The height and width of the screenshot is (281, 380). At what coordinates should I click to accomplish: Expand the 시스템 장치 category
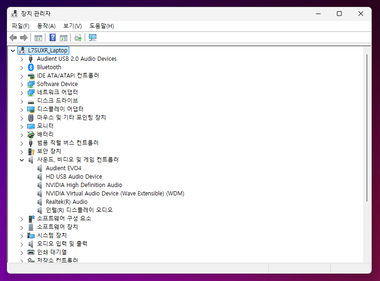pyautogui.click(x=22, y=236)
